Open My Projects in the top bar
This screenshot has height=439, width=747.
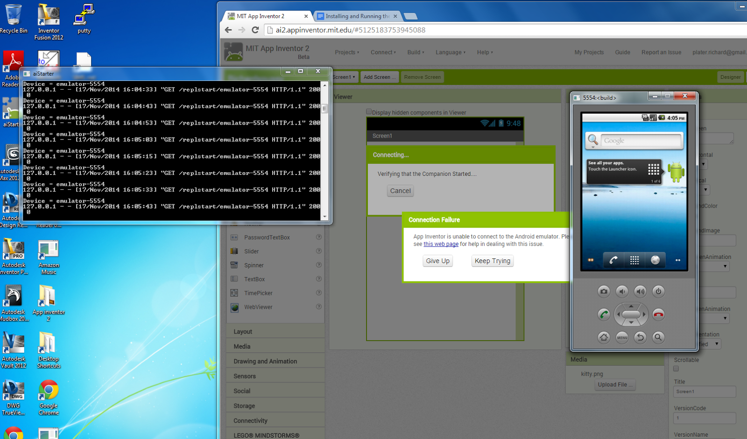click(589, 52)
